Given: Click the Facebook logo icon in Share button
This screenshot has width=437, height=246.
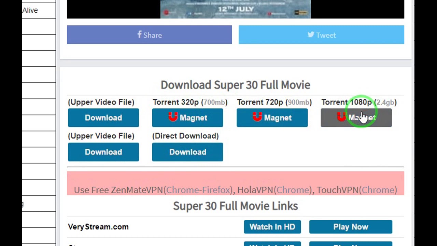Looking at the screenshot, I should [139, 35].
